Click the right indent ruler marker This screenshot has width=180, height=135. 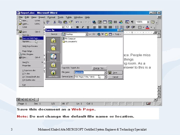click(x=154, y=33)
